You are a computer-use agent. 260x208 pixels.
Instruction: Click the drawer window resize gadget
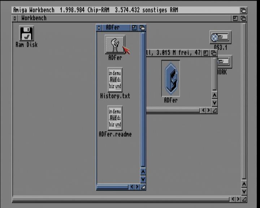[x=214, y=110]
